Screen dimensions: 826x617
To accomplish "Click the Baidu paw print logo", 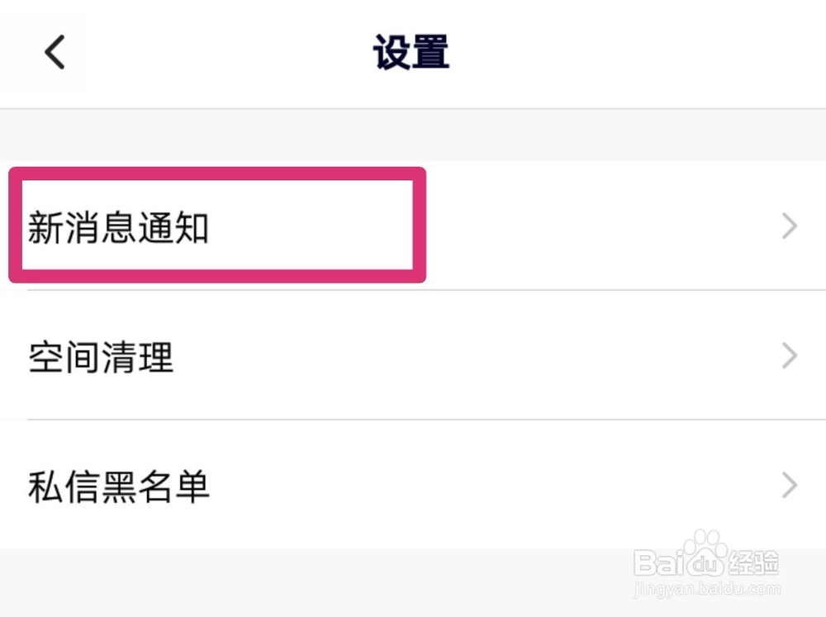I will pos(703,553).
